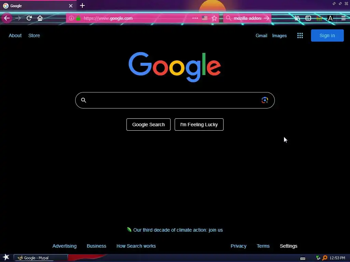Viewport: 350px width, 262px height.
Task: Toggle the sidebar view icon
Action: [308, 18]
